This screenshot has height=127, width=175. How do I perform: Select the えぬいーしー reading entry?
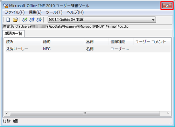17,49
